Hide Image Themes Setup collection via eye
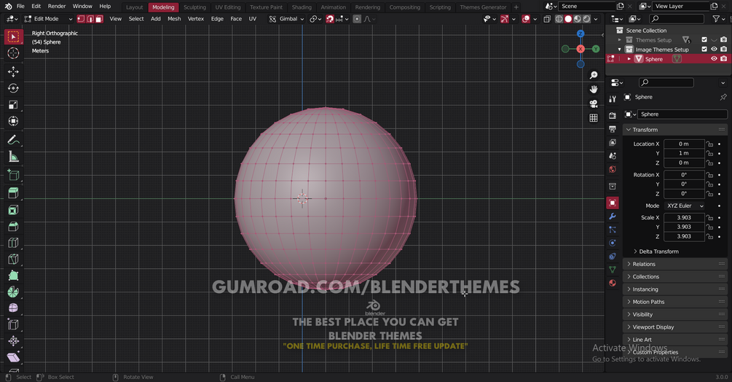 tap(714, 49)
